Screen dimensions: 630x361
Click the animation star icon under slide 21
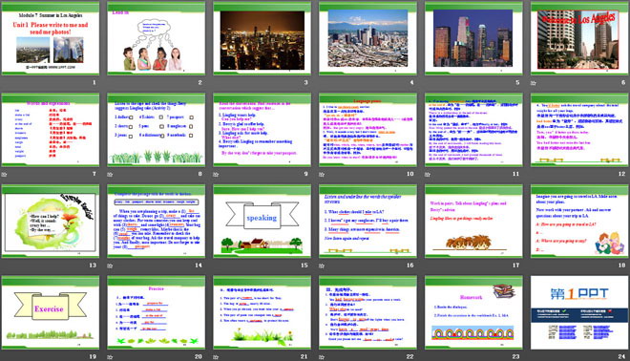pyautogui.click(x=216, y=357)
